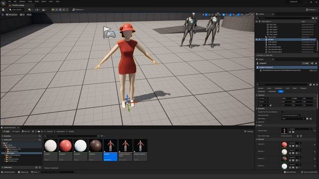Viewport: 319px width, 179px height.
Task: Toggle visibility of selected simple3 outliner row
Action: point(257,39)
